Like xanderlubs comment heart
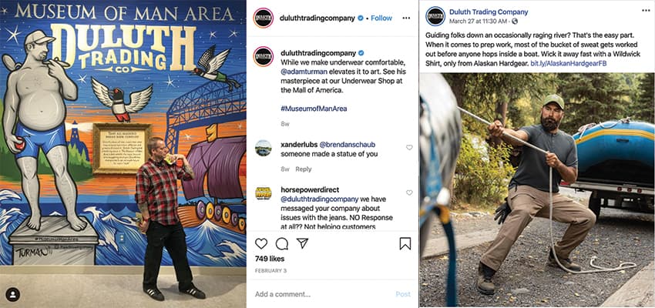This screenshot has height=308, width=655. [409, 147]
